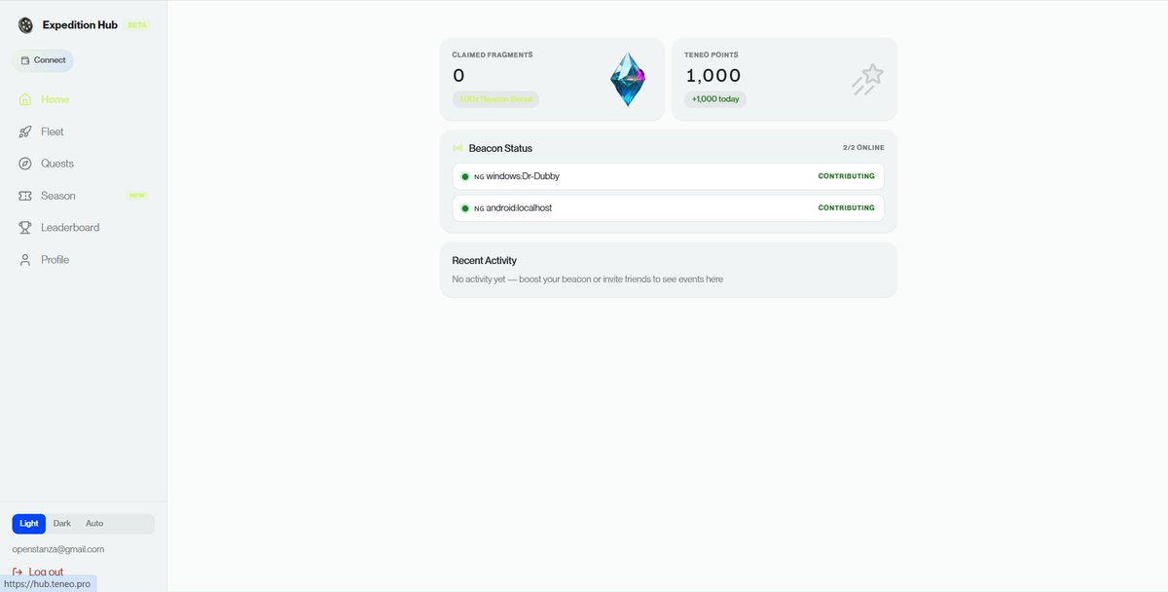1168x592 pixels.
Task: Click the shooting star points icon
Action: [x=866, y=80]
